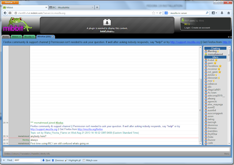This screenshot has width=234, height=165.
Task: Reload the page with the refresh icon
Action: coord(160,13)
